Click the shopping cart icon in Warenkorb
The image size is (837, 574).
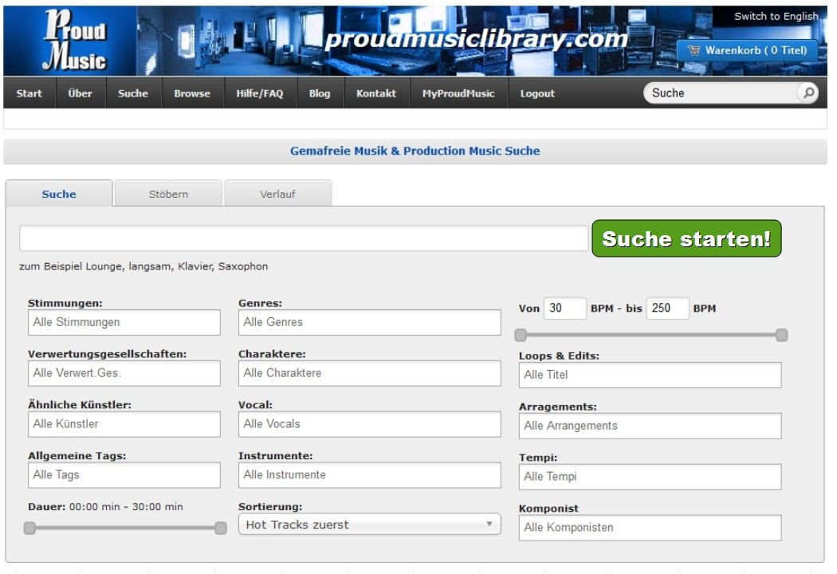coord(694,50)
